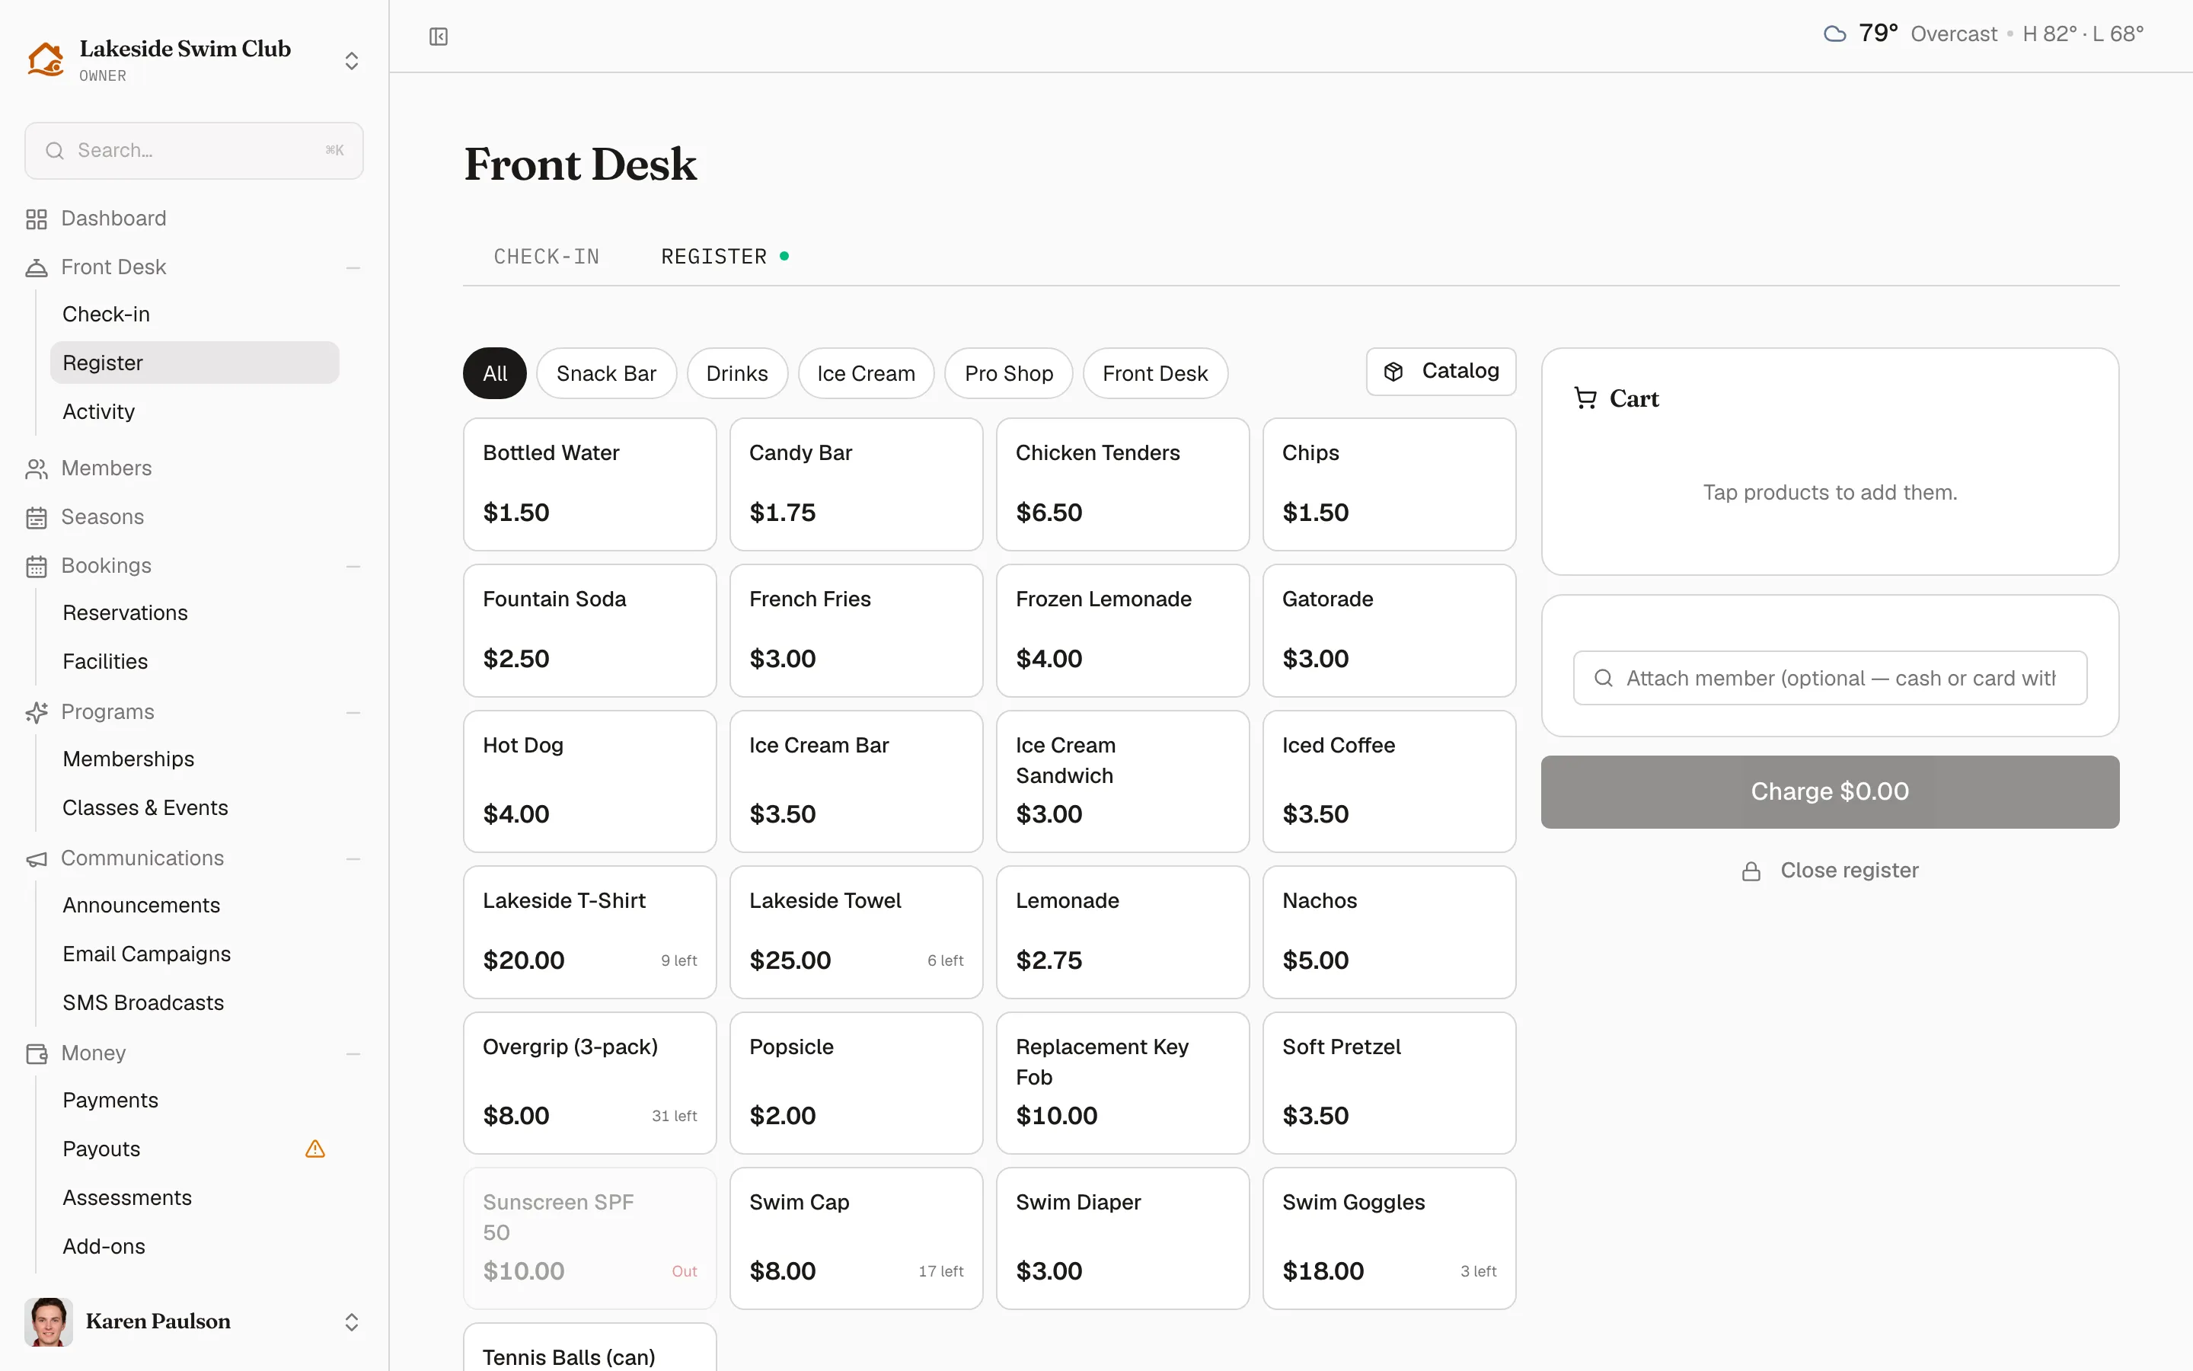The image size is (2193, 1371).
Task: Click the Seasons calendar icon
Action: point(37,518)
